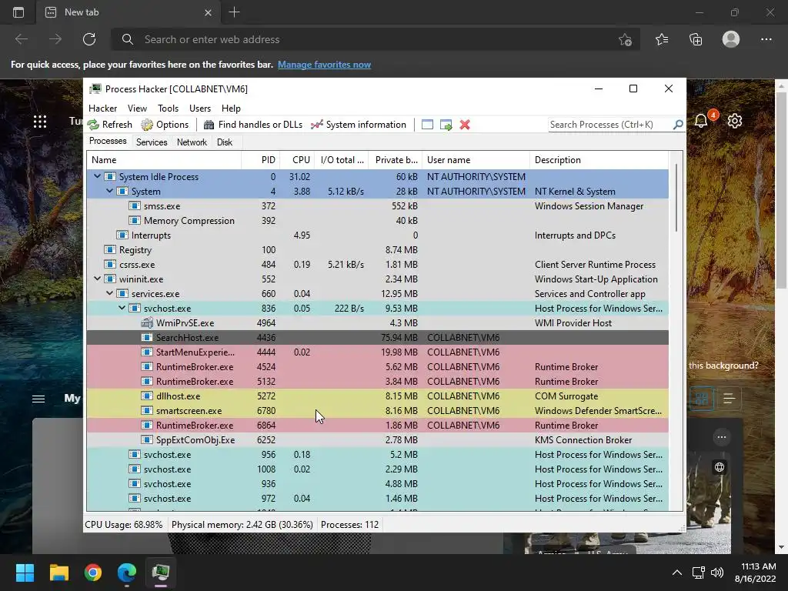Open Edge Favorites star icon
Screen dimensions: 788x591
(x=662, y=39)
